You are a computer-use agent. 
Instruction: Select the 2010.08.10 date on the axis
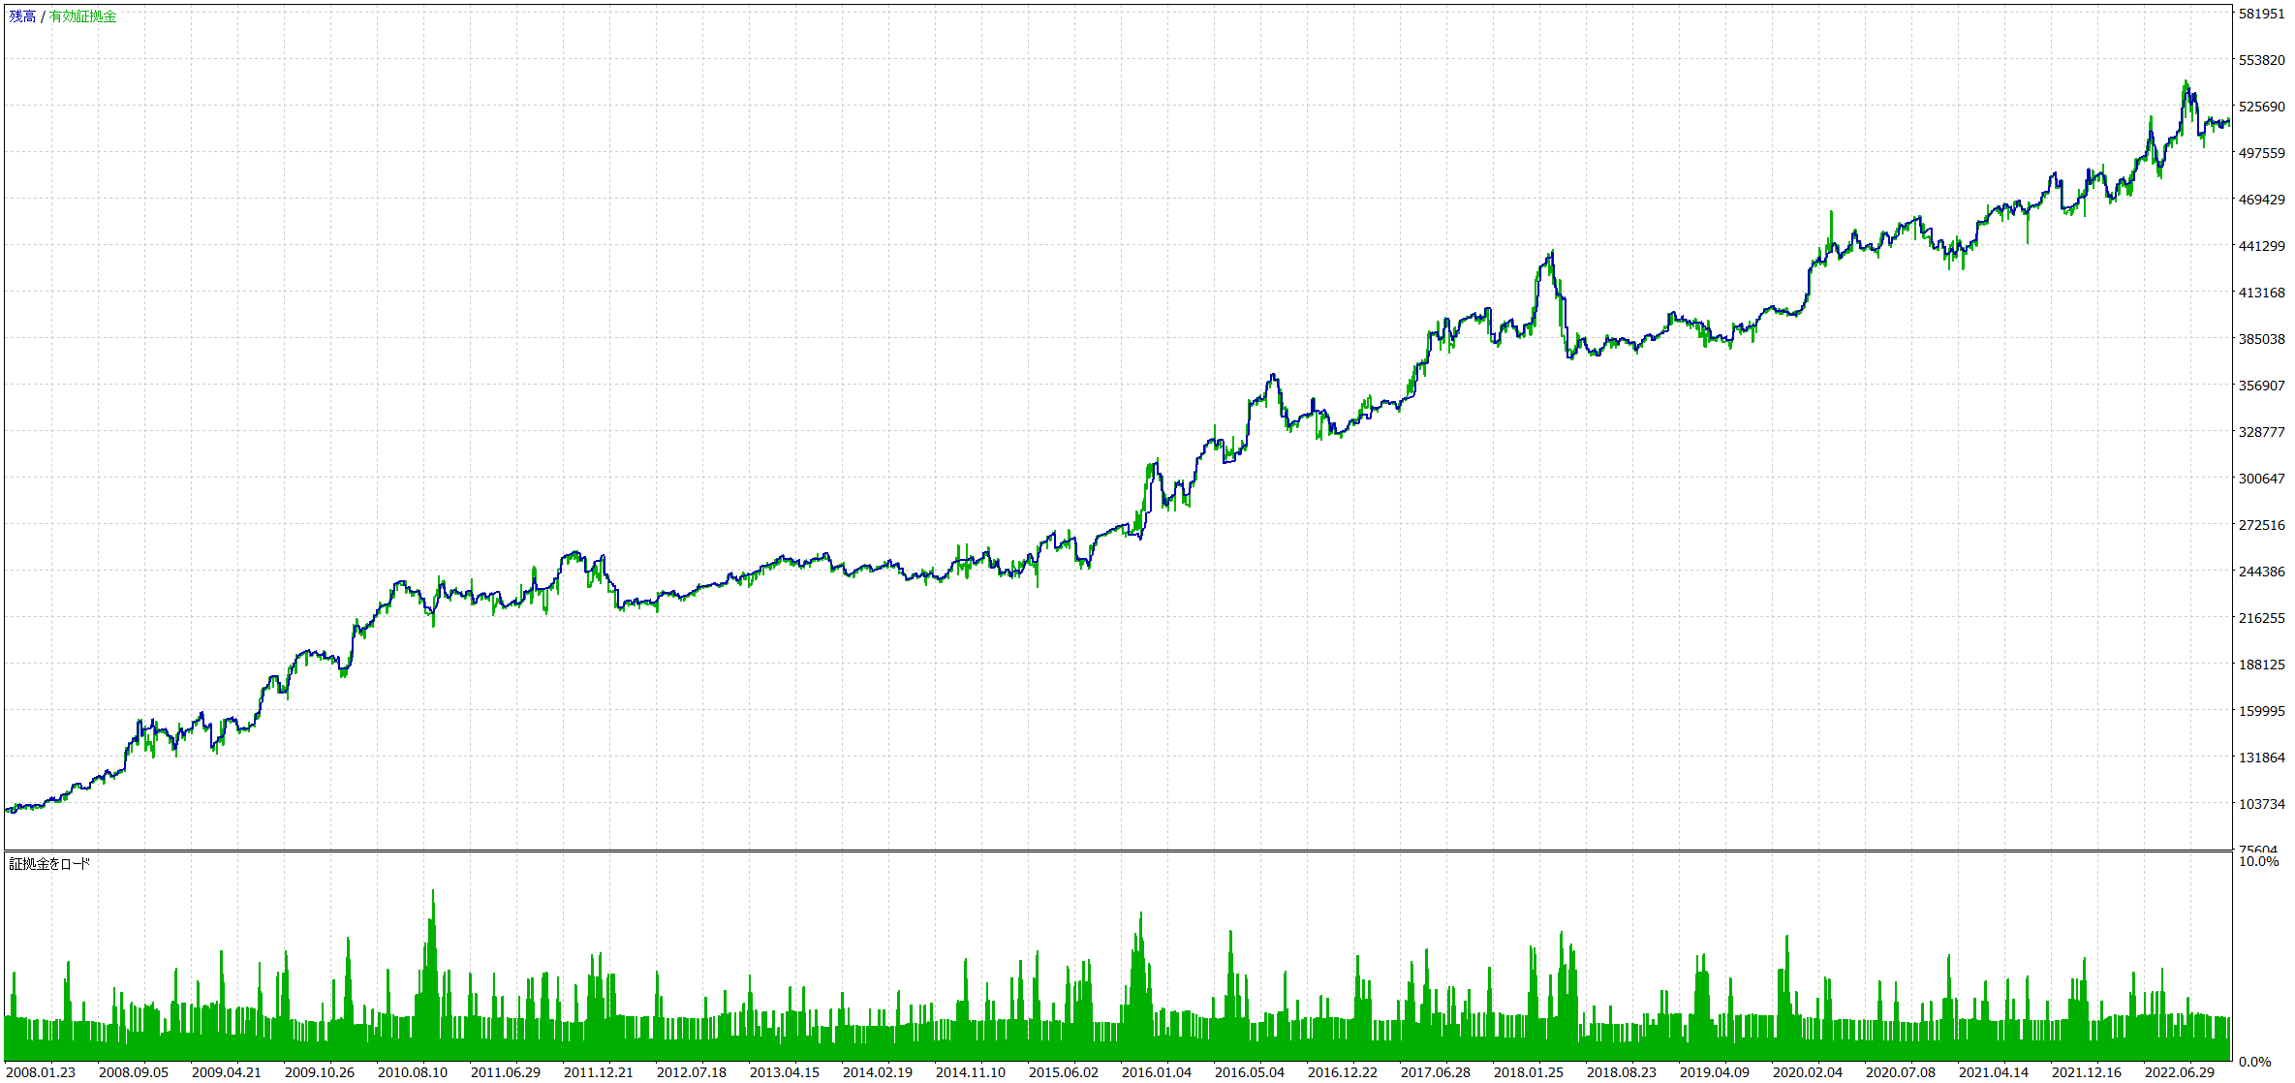click(413, 1072)
